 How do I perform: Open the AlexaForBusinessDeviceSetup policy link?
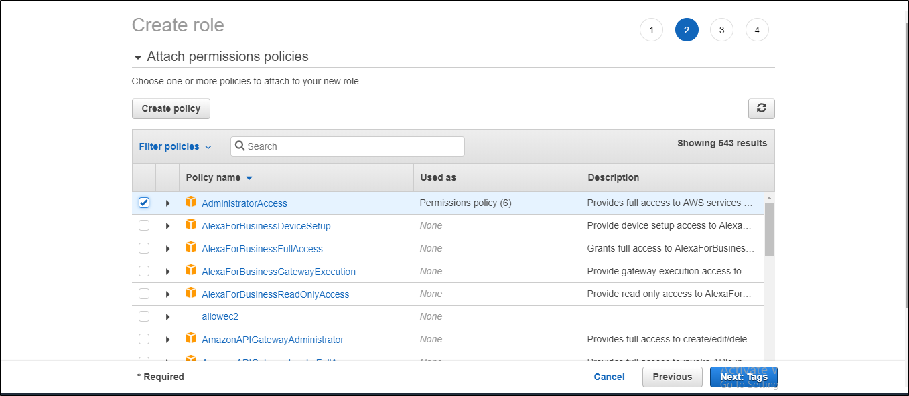(266, 226)
